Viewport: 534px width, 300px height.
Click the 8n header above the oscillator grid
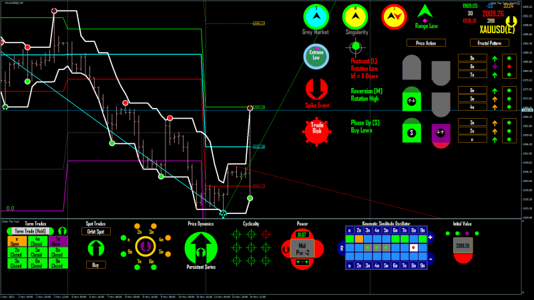click(413, 230)
